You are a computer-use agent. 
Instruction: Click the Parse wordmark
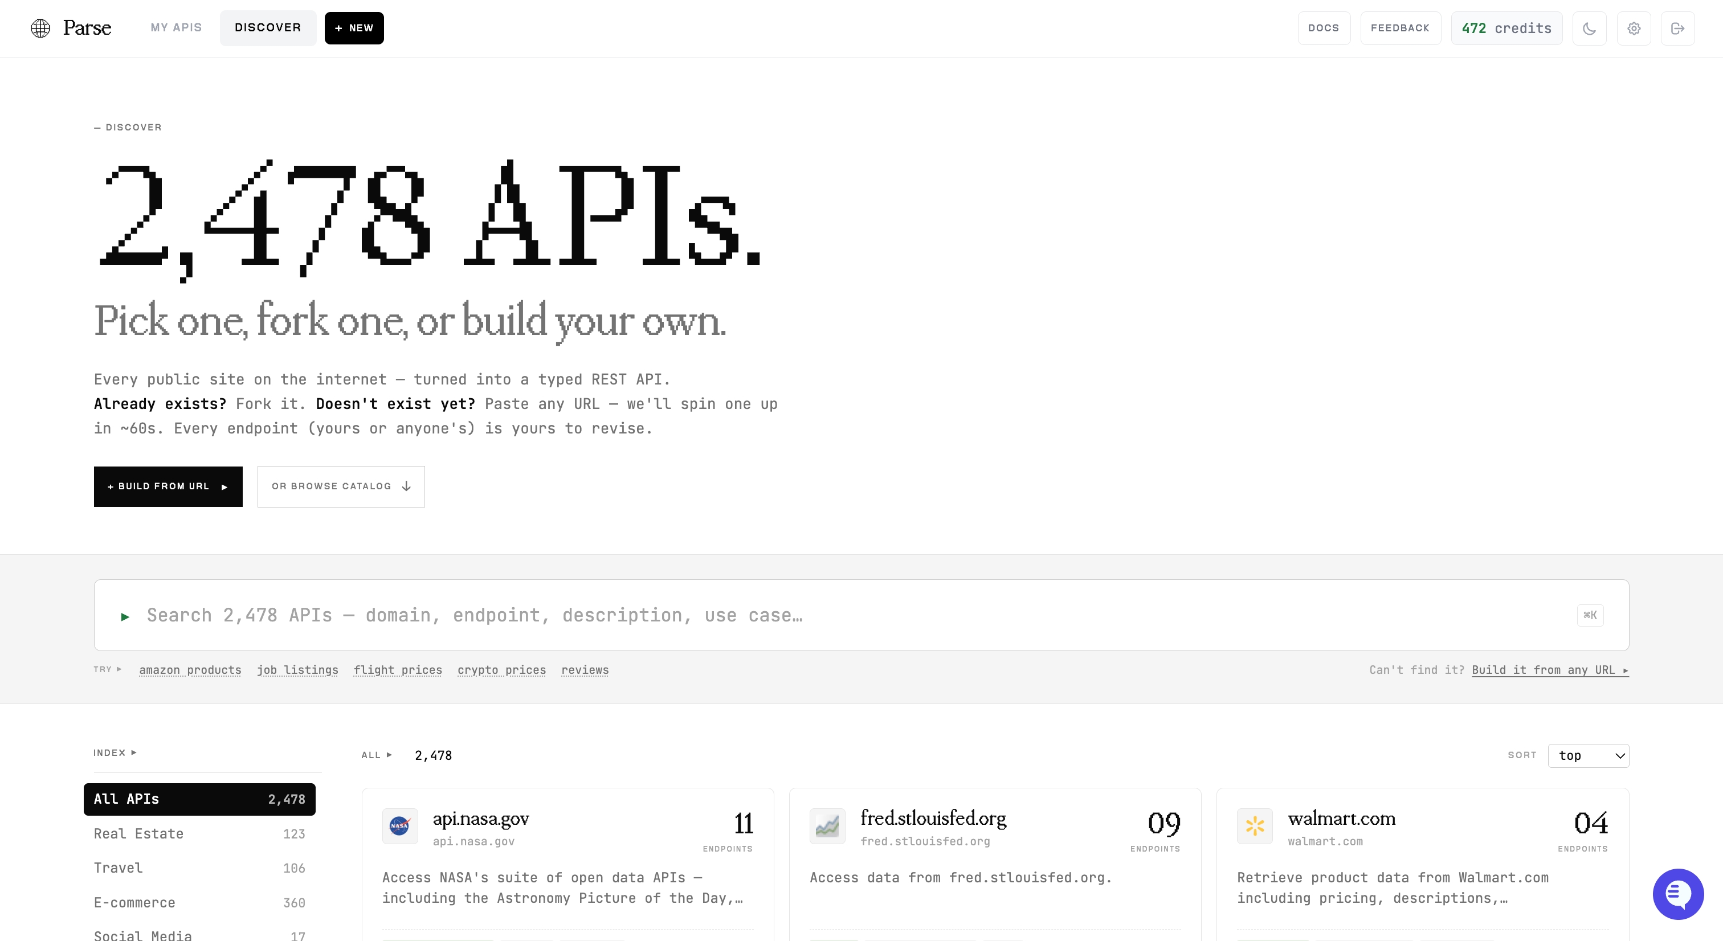pyautogui.click(x=87, y=28)
